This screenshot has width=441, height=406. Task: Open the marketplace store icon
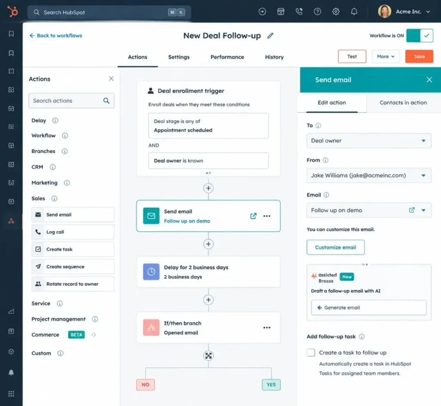click(281, 12)
